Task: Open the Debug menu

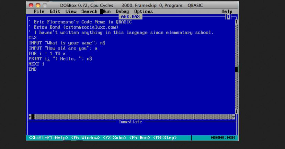Action: tap(123, 11)
